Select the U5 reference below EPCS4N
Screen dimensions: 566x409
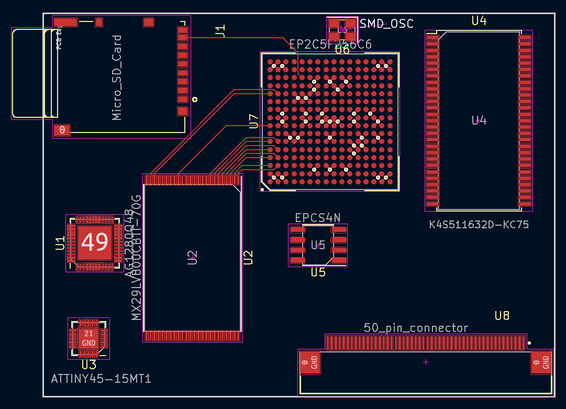(x=318, y=272)
